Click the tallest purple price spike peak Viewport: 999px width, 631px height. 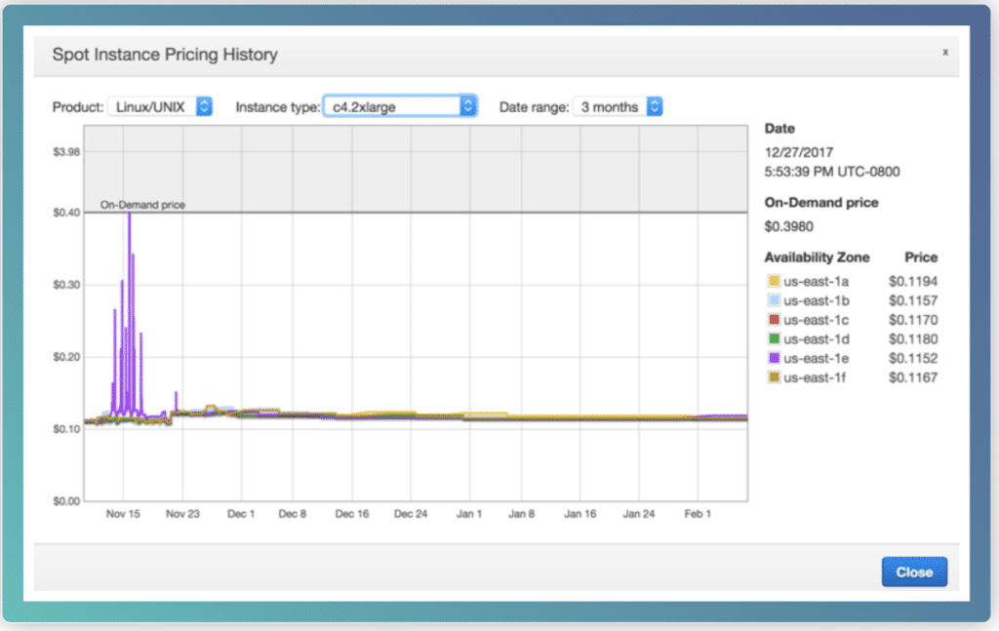point(129,215)
